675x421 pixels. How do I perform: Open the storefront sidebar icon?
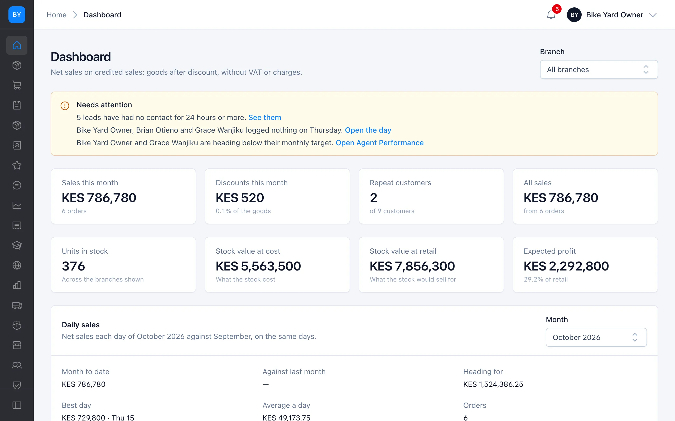coord(17,345)
